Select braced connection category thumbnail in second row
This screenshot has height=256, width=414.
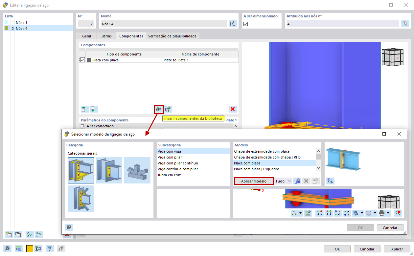(81, 199)
